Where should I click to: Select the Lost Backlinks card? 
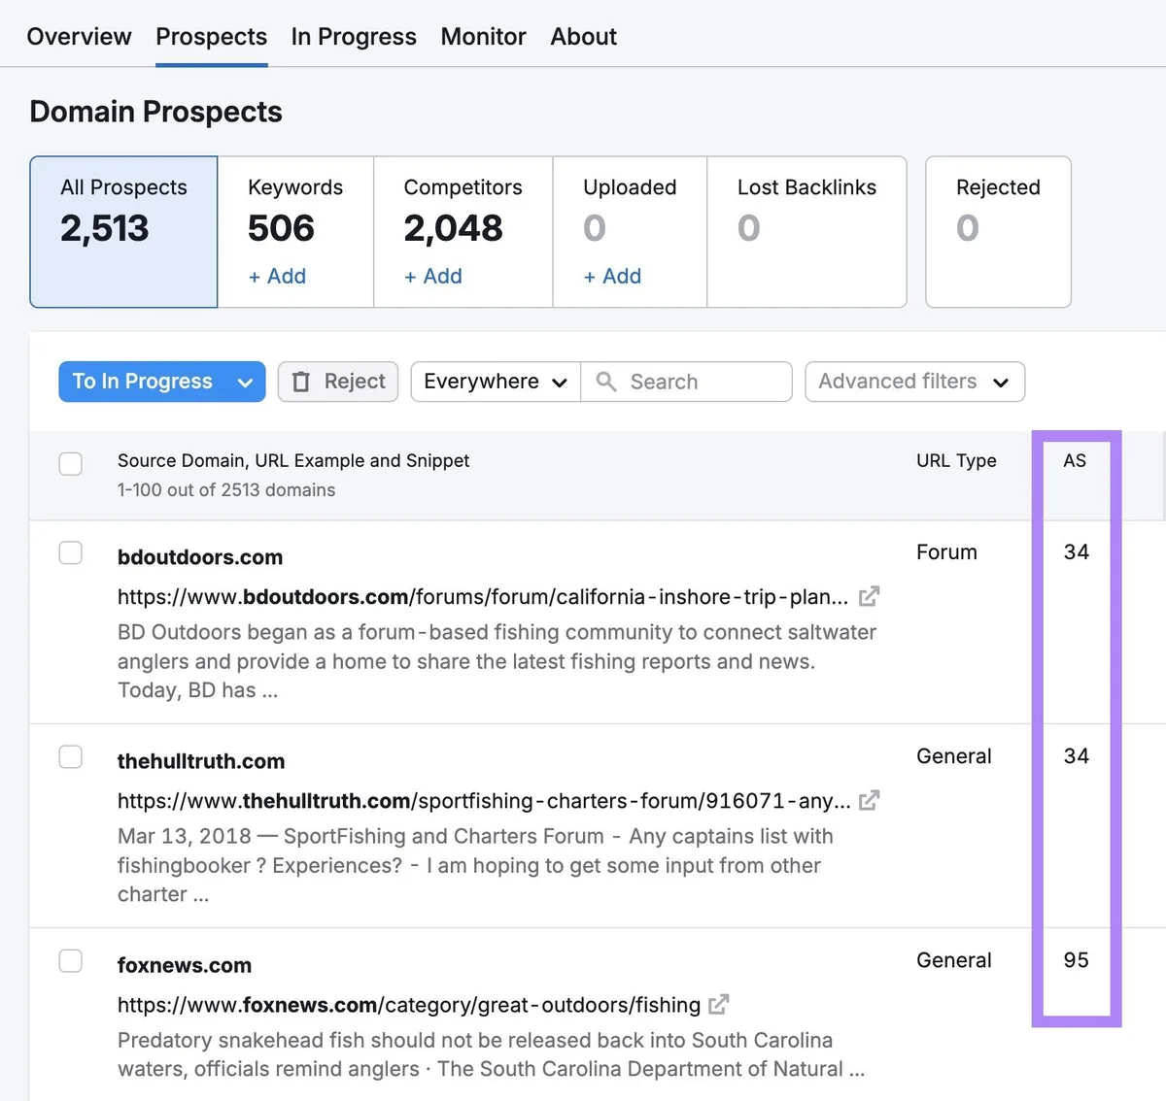click(806, 232)
